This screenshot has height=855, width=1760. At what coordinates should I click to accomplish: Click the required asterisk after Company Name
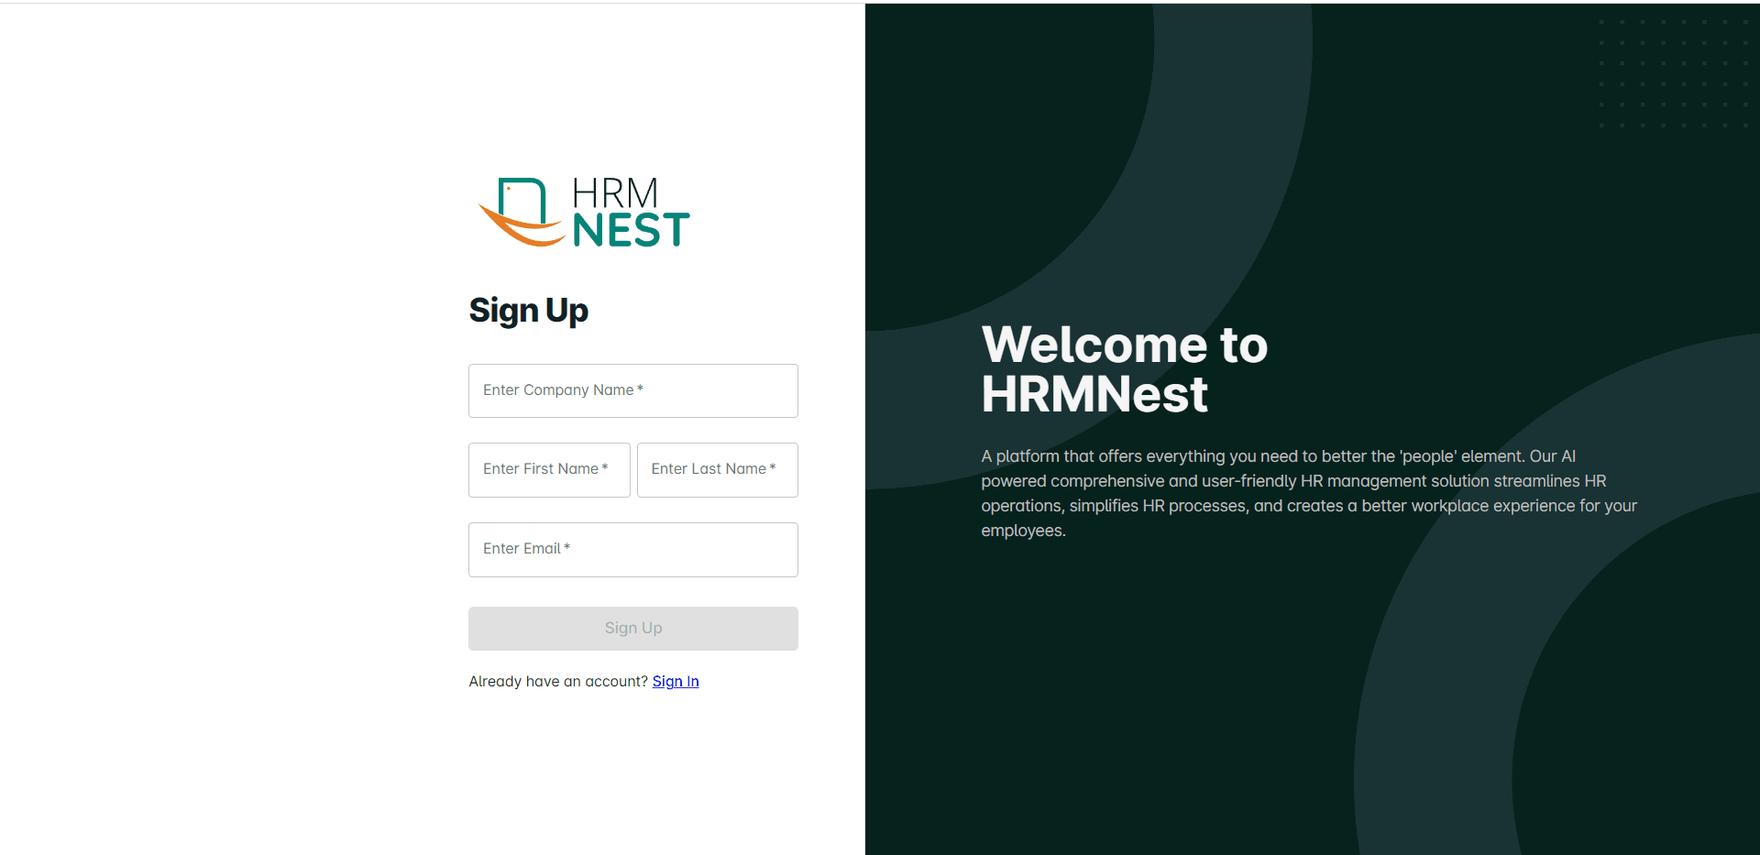640,389
